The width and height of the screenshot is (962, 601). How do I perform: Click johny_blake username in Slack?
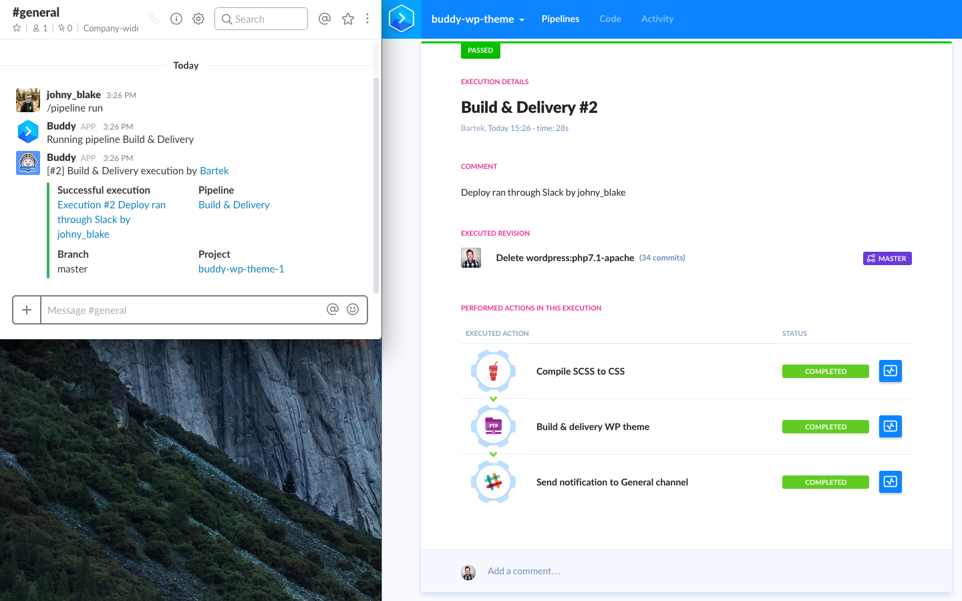(73, 95)
